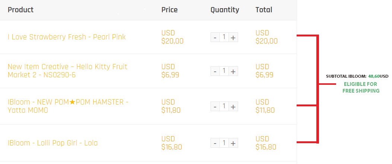Increase quantity of Lolli Pop Girl Lola
Image resolution: width=392 pixels, height=164 pixels.
tap(233, 143)
